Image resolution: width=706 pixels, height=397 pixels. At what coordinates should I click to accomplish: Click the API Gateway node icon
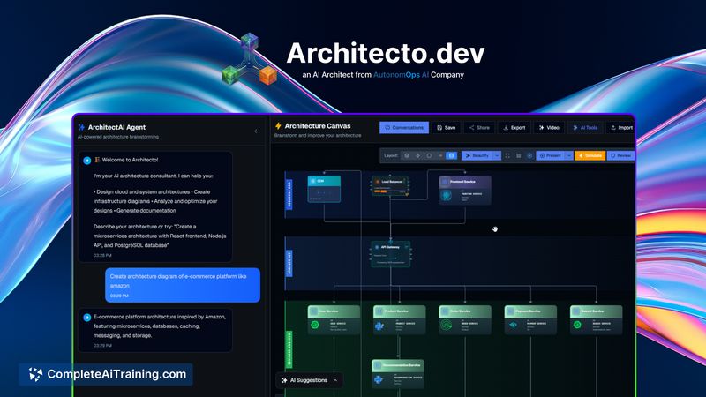377,247
